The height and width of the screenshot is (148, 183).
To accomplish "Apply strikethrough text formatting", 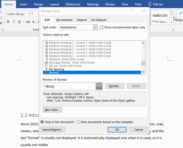I will pos(28,22).
